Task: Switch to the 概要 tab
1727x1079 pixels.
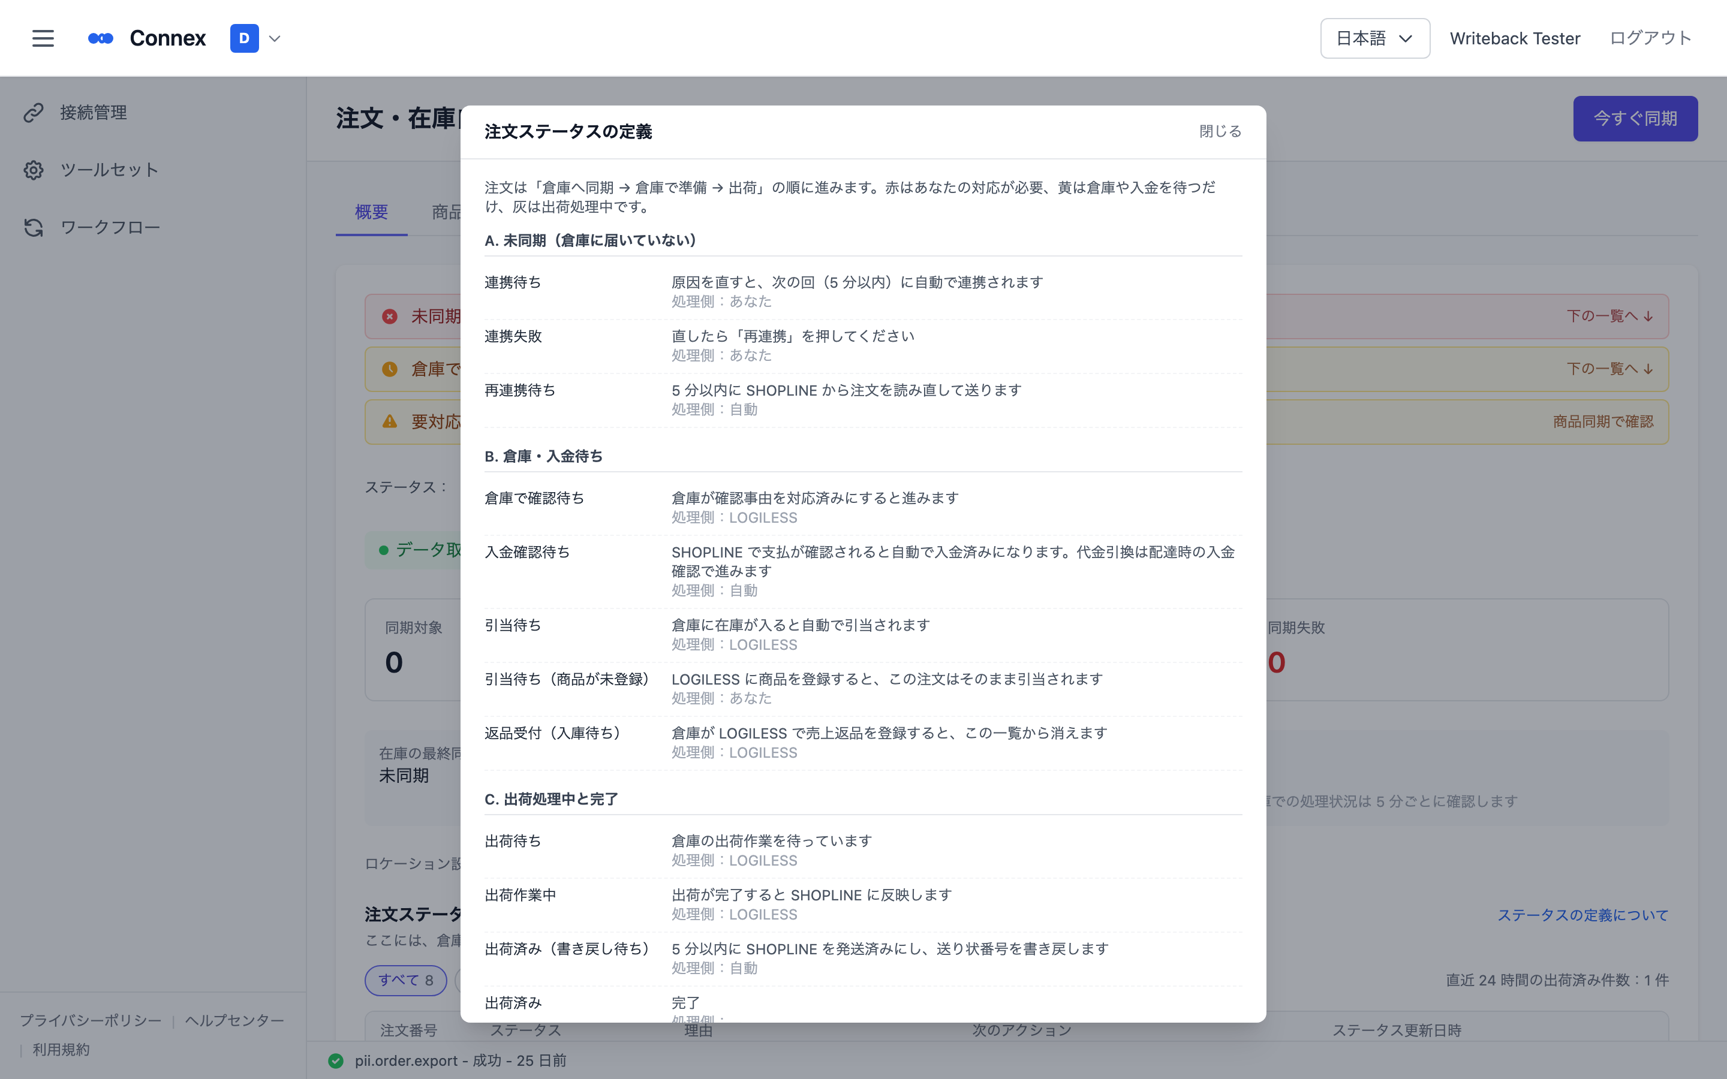Action: (x=371, y=212)
